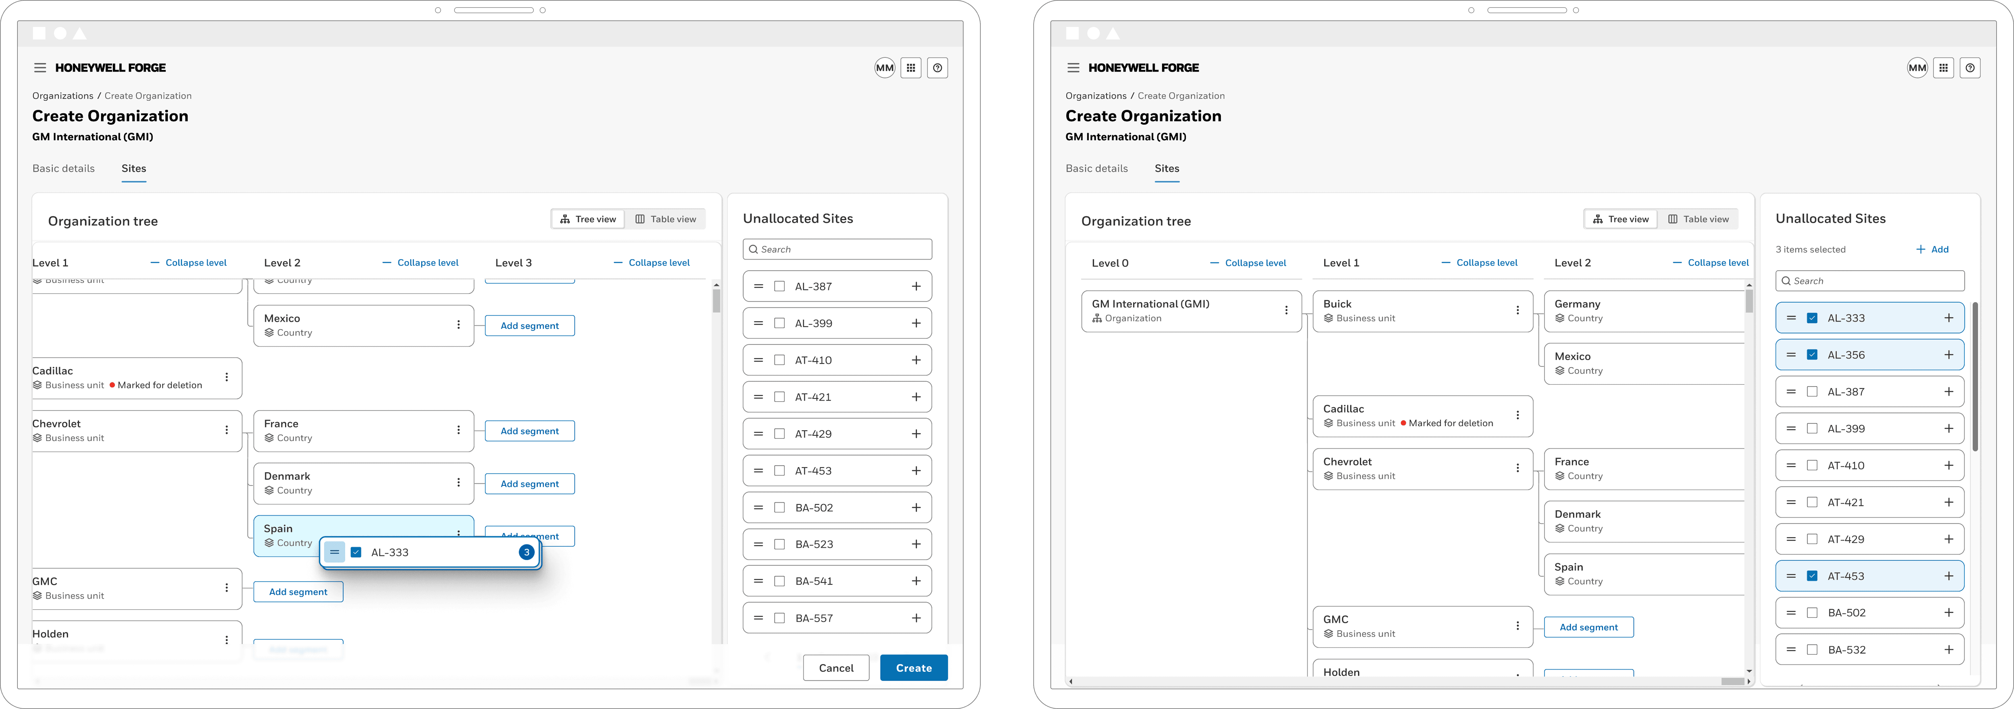The image size is (2014, 709).
Task: Click Add link beside 3 items selected
Action: pyautogui.click(x=1932, y=249)
